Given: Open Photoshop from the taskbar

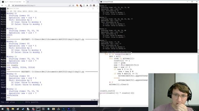Looking at the screenshot, I should coord(63,109).
